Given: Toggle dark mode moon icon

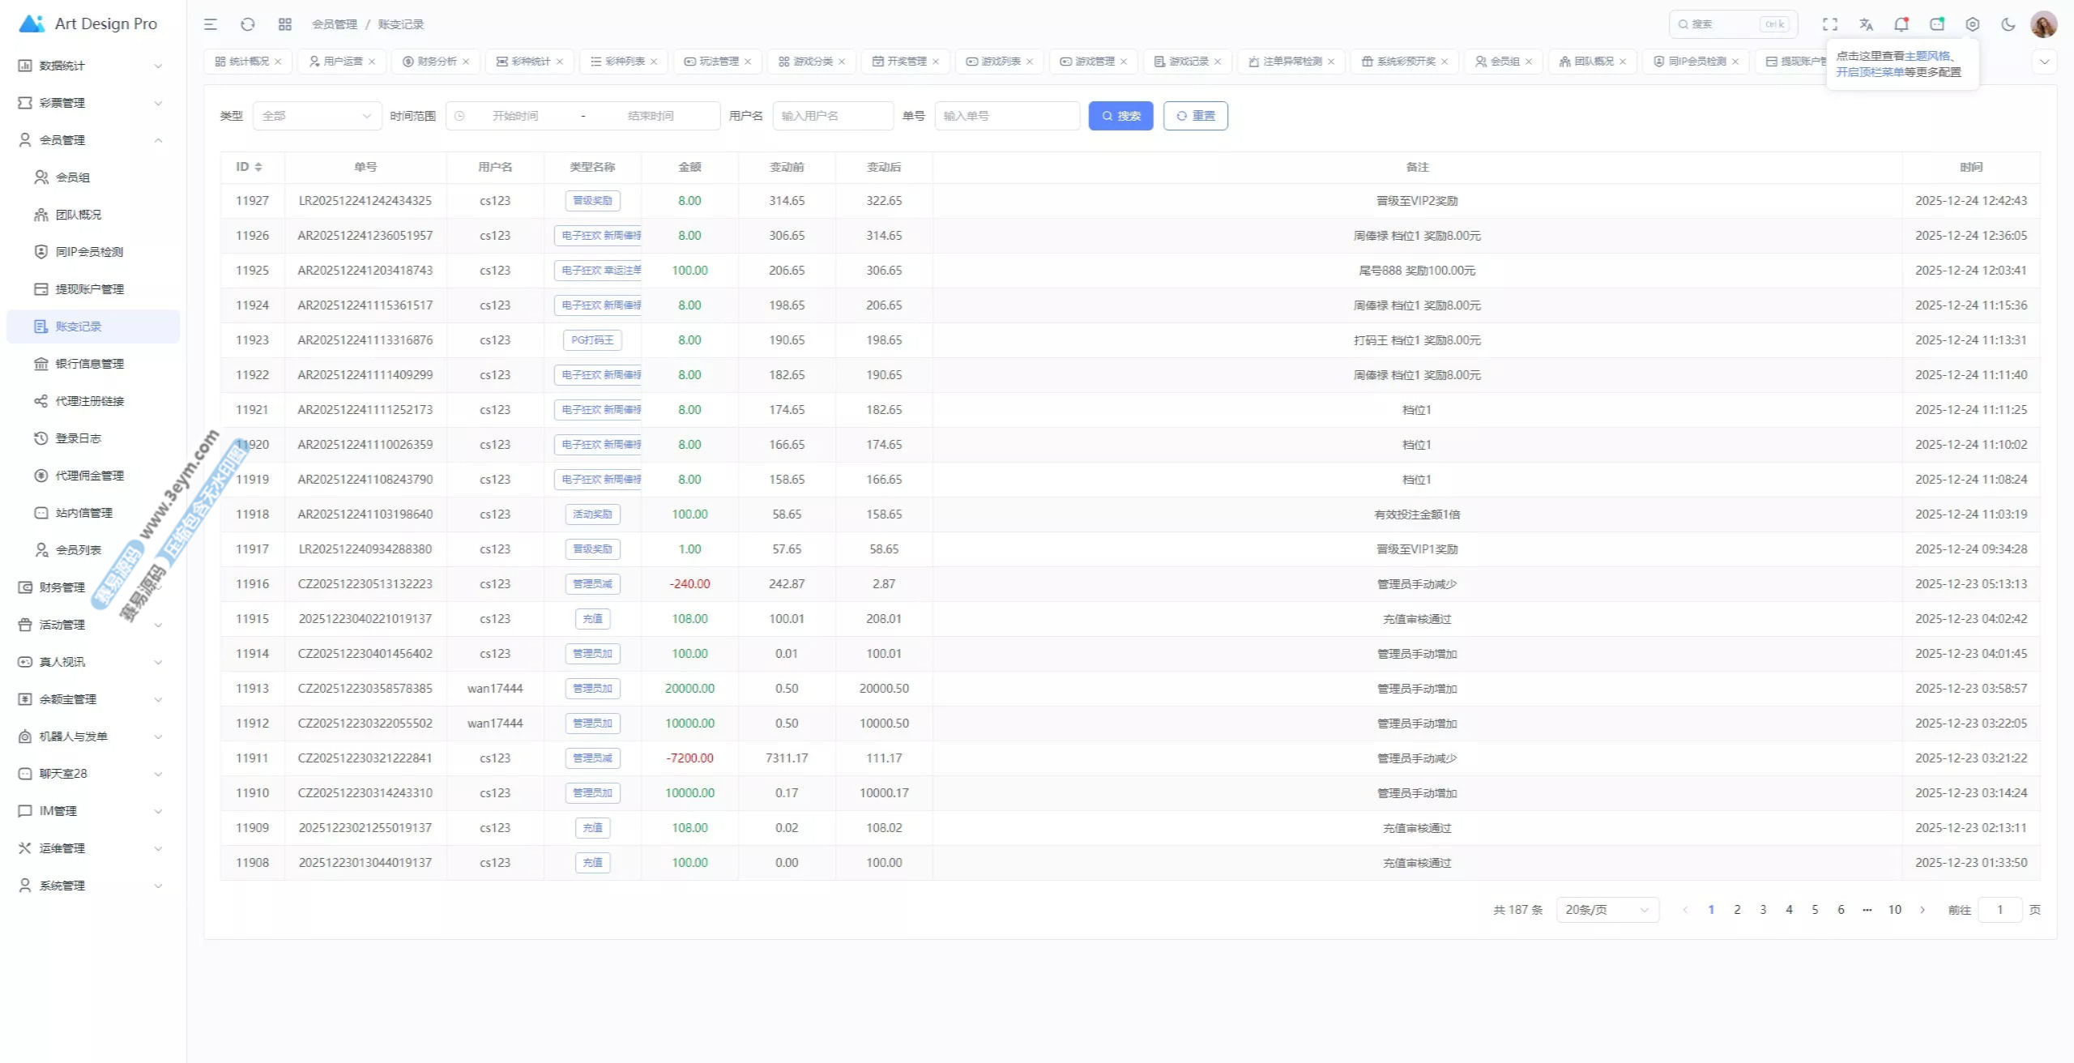Looking at the screenshot, I should tap(2008, 24).
